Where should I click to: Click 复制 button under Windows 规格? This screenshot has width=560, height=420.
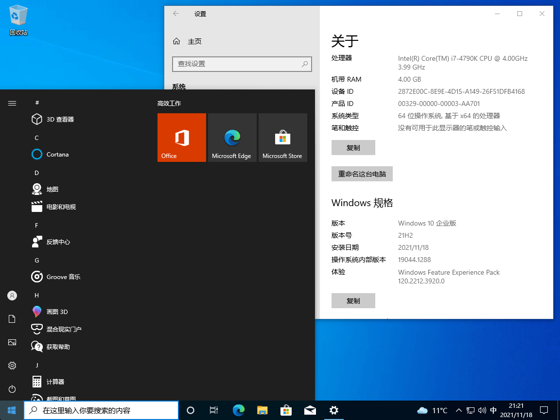point(353,301)
